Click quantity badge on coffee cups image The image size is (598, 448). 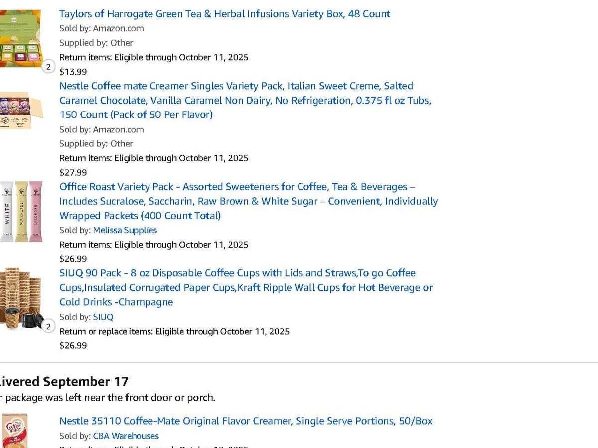click(48, 327)
